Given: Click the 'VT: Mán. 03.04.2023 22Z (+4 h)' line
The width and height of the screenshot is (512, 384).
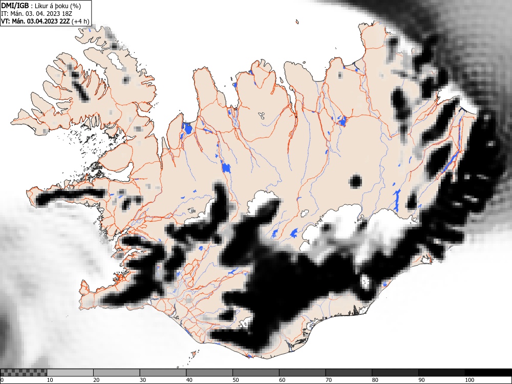Looking at the screenshot, I should point(45,21).
